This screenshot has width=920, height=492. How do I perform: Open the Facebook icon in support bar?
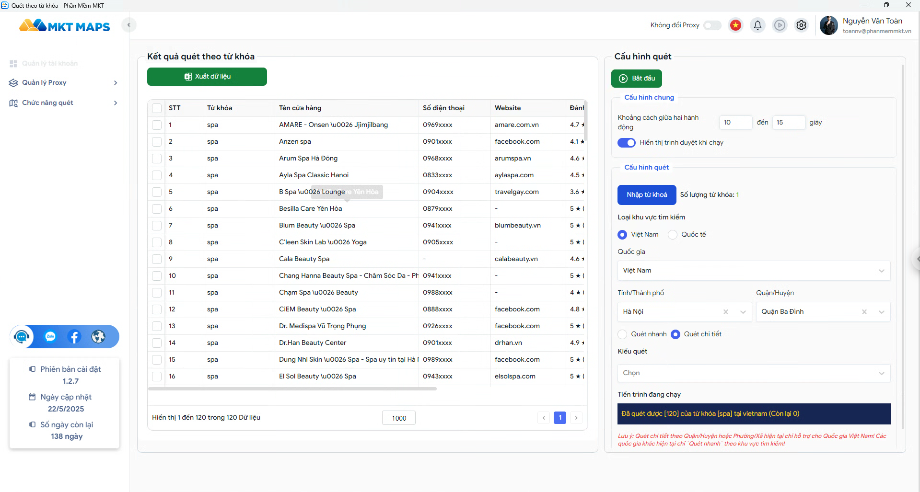coord(74,337)
